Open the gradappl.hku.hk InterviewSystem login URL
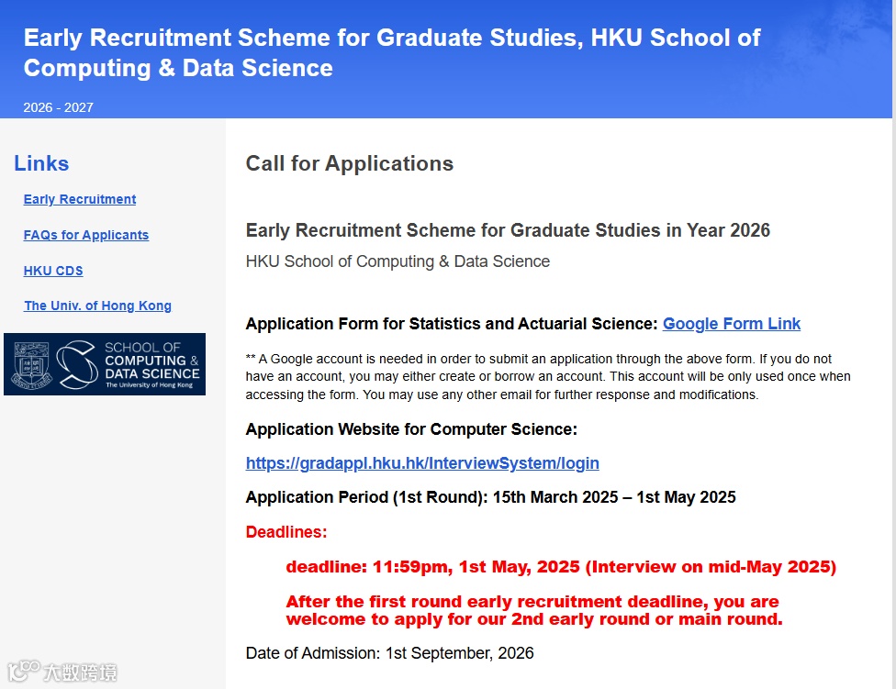Image resolution: width=896 pixels, height=689 pixels. pos(422,463)
